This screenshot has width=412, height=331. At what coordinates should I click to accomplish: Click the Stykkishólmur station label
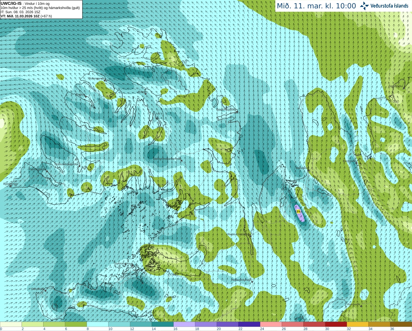(123, 264)
